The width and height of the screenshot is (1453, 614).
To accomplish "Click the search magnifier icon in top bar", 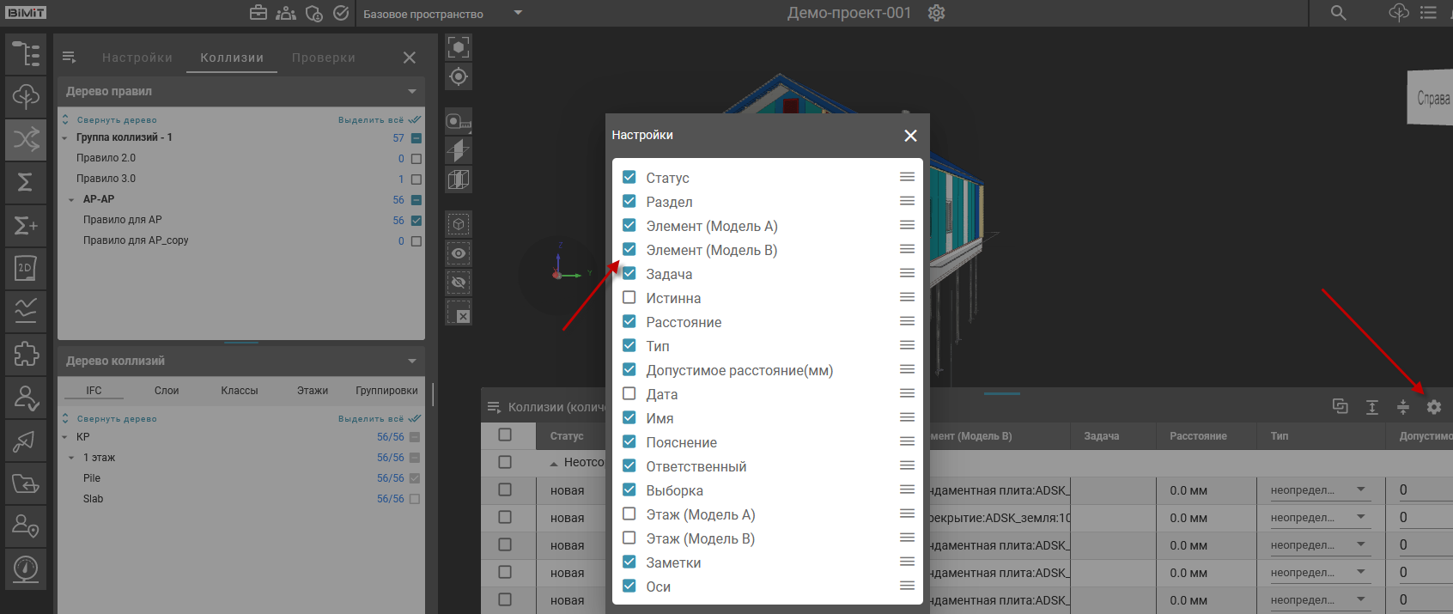I will click(1338, 13).
